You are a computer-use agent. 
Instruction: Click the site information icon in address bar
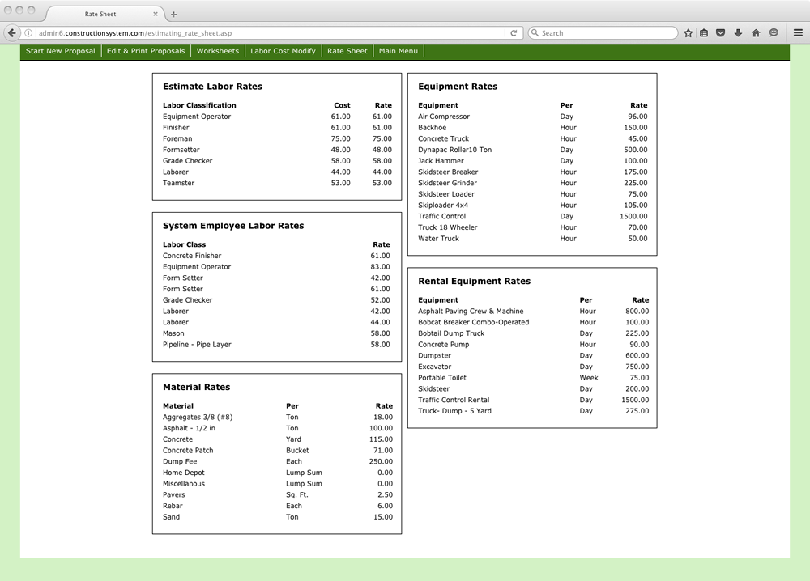click(28, 32)
